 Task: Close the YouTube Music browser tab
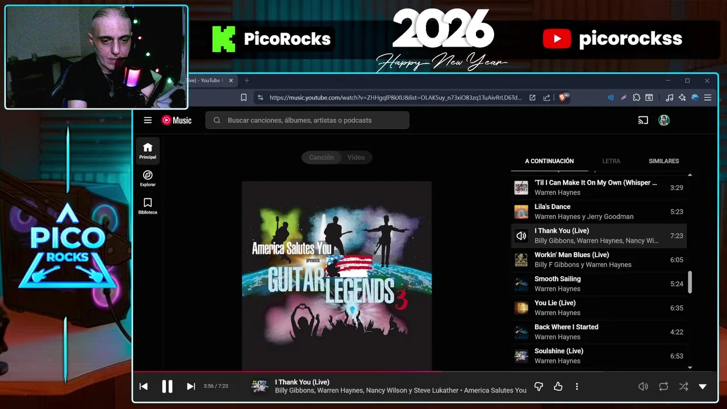pos(231,81)
